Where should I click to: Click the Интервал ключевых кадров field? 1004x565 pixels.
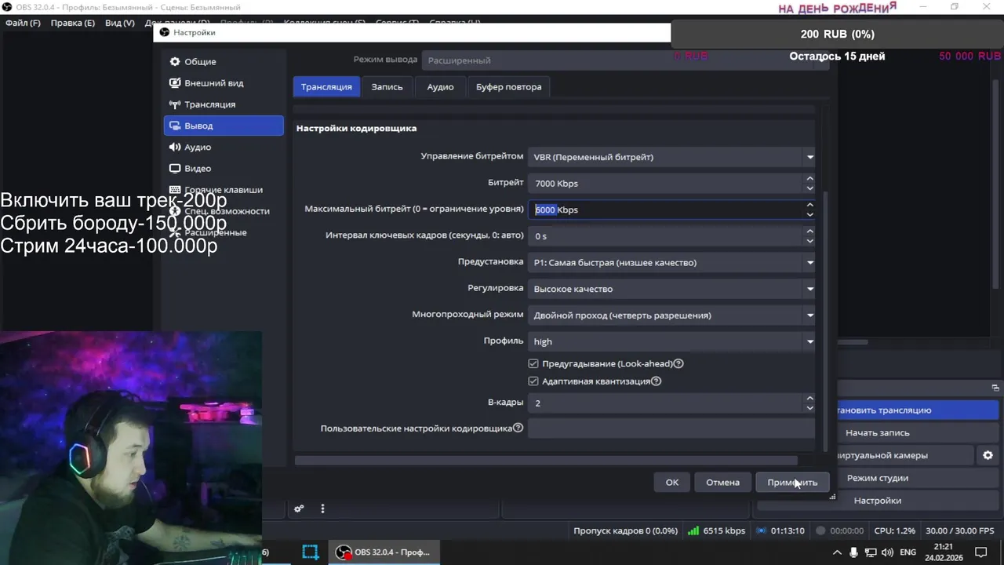(x=666, y=235)
